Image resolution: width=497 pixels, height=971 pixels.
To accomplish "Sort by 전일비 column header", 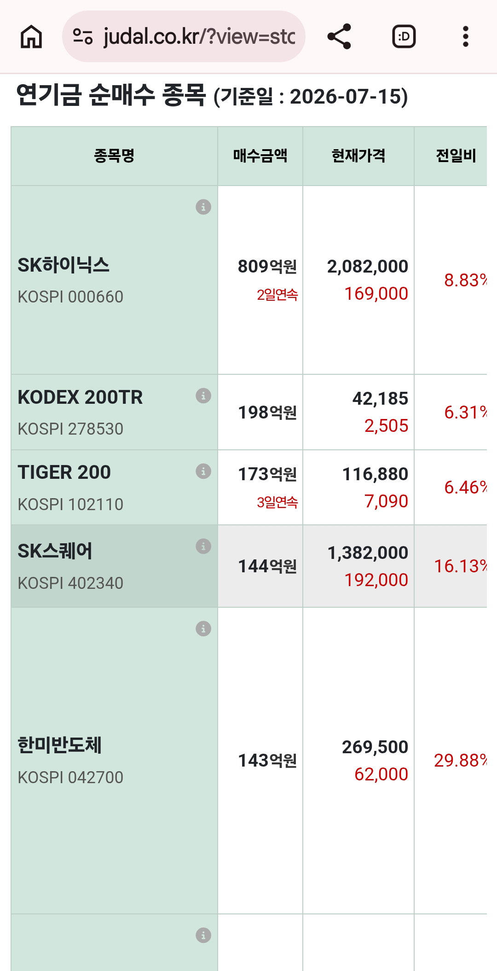I will (x=456, y=156).
